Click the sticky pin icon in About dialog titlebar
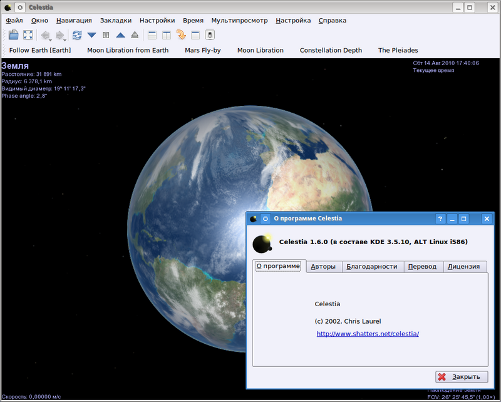Image resolution: width=501 pixels, height=402 pixels. tap(265, 219)
